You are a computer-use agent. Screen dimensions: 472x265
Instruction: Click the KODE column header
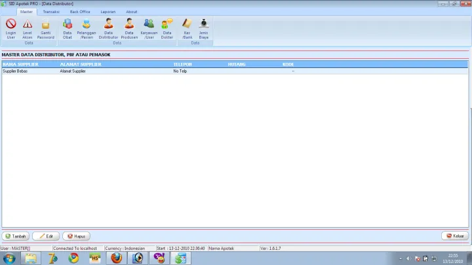pos(288,64)
